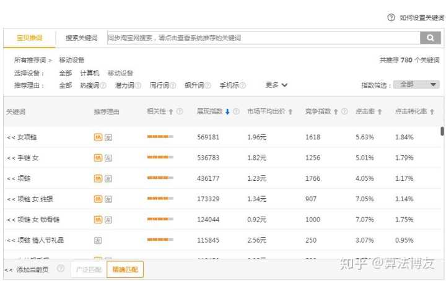The height and width of the screenshot is (281, 446).
Task: Sort by 市场平均出价 column arrow
Action: pos(290,112)
